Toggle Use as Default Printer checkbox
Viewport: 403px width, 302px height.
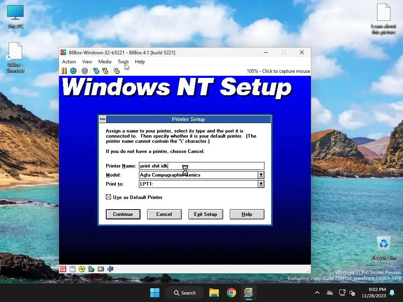tap(109, 197)
